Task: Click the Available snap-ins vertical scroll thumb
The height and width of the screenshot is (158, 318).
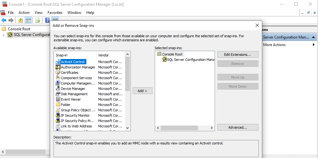Action: (127, 74)
